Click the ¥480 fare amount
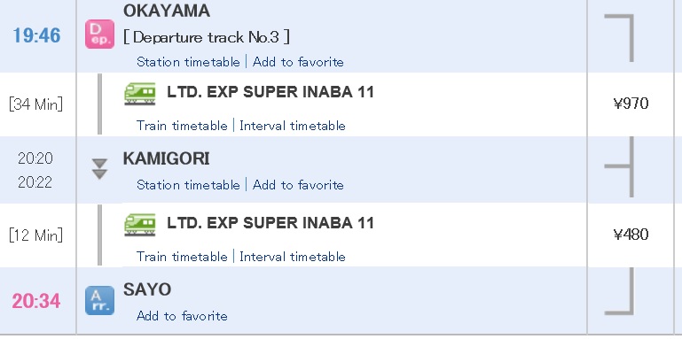The width and height of the screenshot is (682, 339). pyautogui.click(x=631, y=235)
